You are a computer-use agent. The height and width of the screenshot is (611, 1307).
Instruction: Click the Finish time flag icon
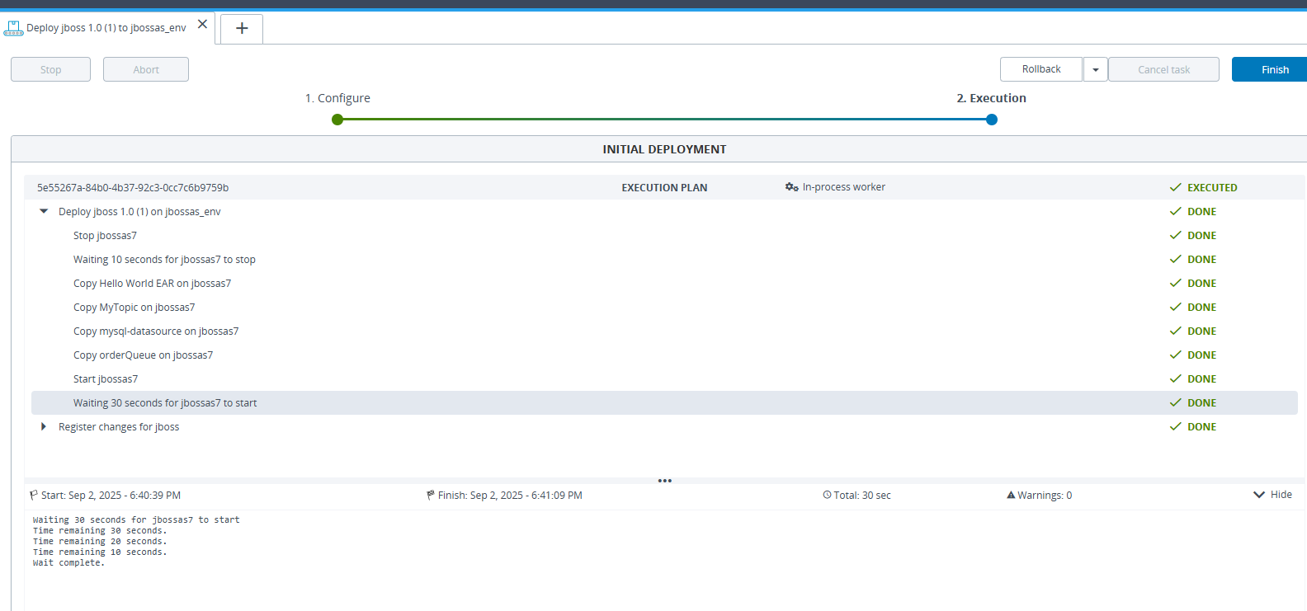[431, 496]
